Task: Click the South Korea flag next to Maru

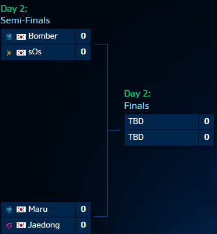Action: (21, 209)
